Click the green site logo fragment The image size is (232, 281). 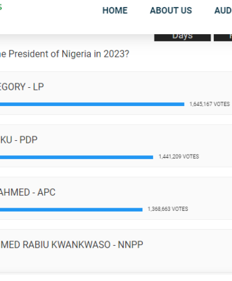[1, 8]
